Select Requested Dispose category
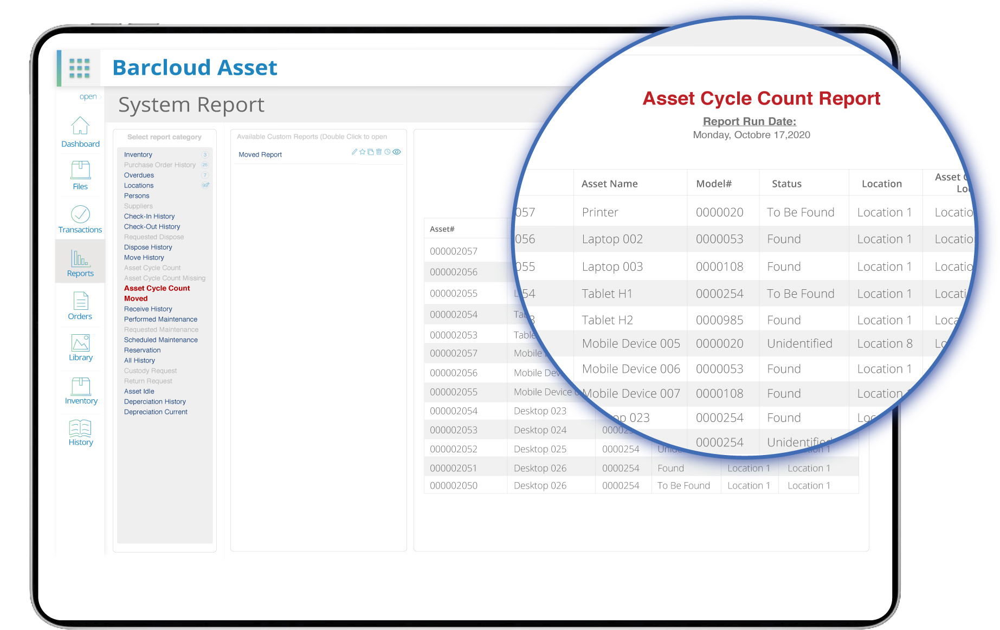The height and width of the screenshot is (630, 1000). pyautogui.click(x=154, y=237)
